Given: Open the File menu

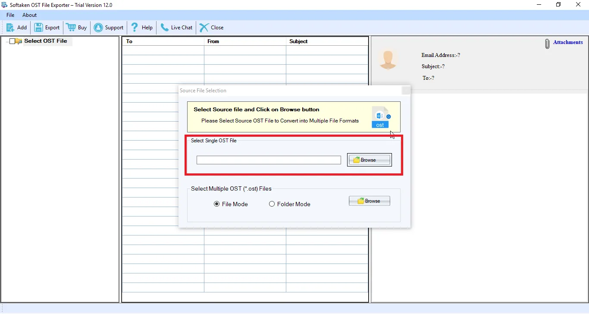Looking at the screenshot, I should coord(10,15).
